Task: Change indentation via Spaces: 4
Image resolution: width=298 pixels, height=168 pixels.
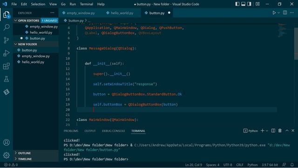Action: [x=212, y=165]
